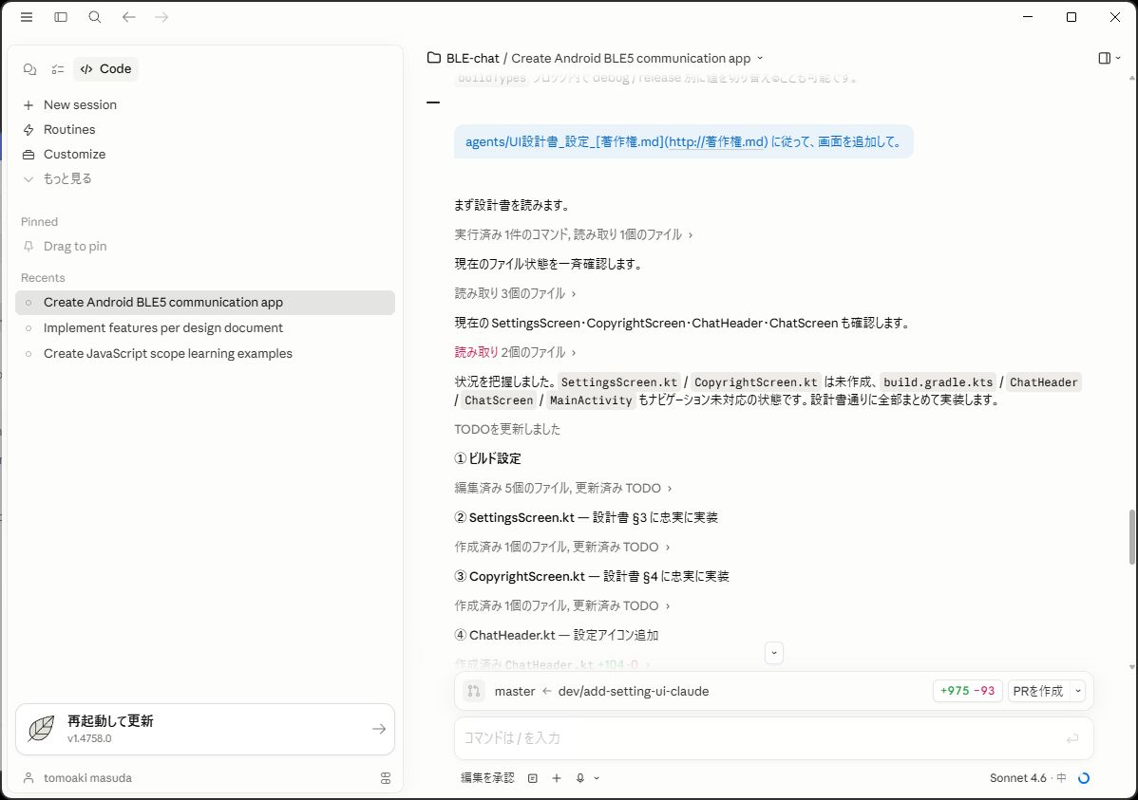Open Routines from the sidebar

(x=69, y=130)
